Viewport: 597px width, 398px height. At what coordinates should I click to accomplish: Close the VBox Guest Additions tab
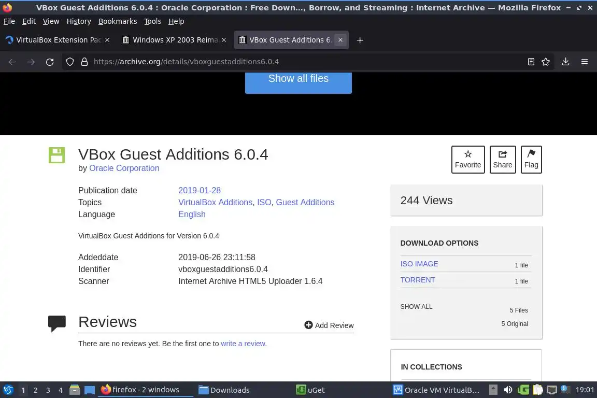[340, 40]
